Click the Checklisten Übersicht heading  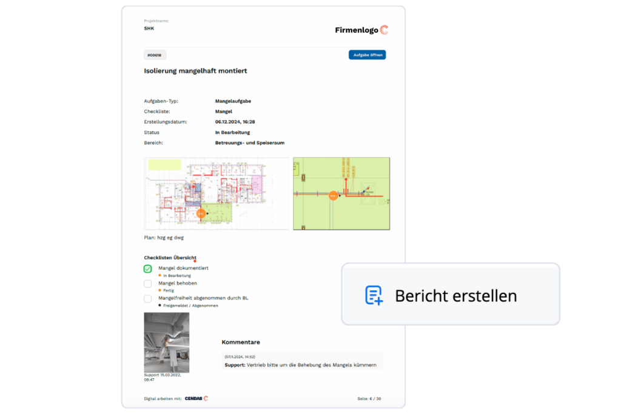[x=170, y=258]
